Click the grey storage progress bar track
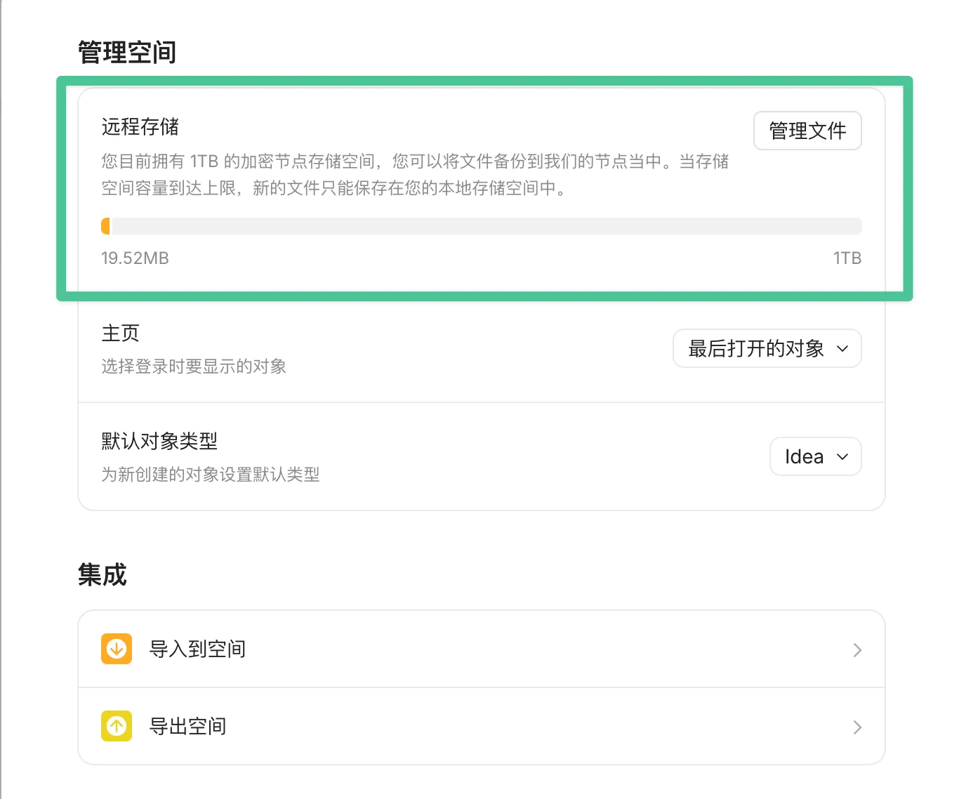Image resolution: width=959 pixels, height=799 pixels. click(x=484, y=226)
